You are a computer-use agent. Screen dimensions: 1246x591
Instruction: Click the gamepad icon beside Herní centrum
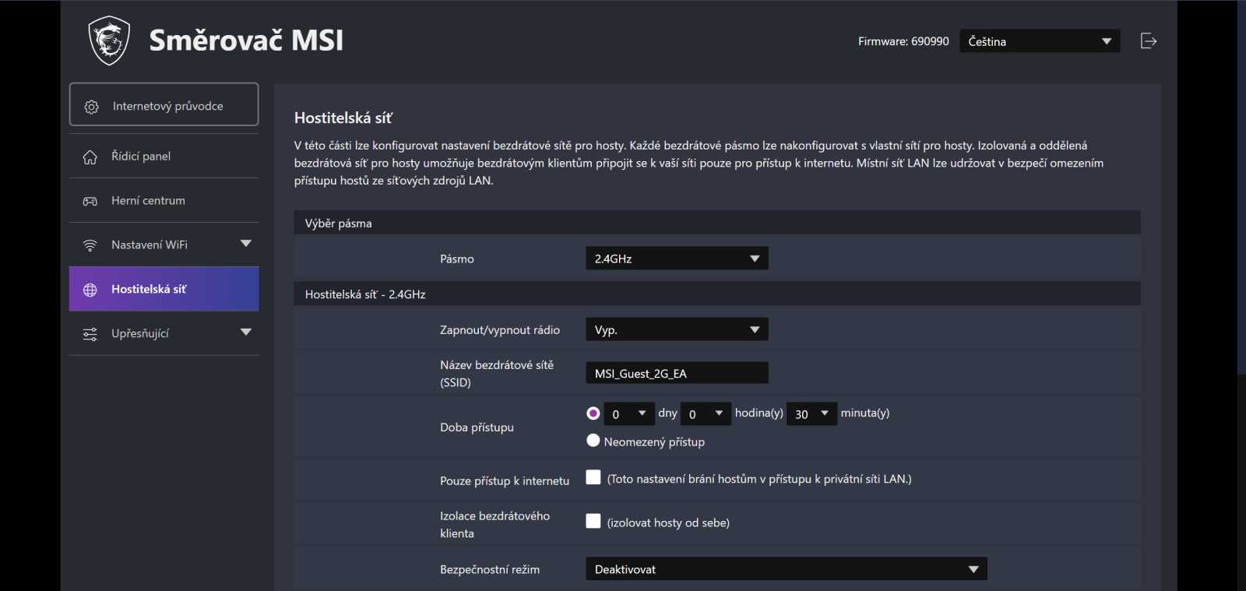(90, 201)
